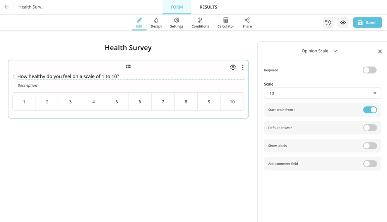Image resolution: width=387 pixels, height=222 pixels.
Task: Open the Design tab with droplet icon
Action: (x=156, y=22)
